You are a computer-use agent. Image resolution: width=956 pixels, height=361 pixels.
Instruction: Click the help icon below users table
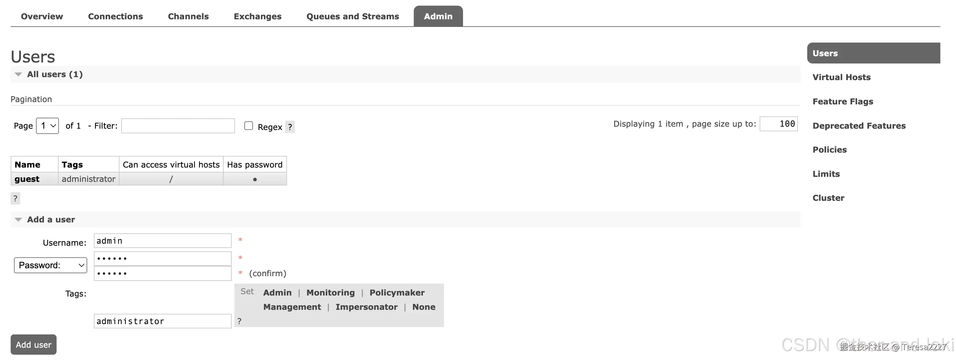coord(15,198)
